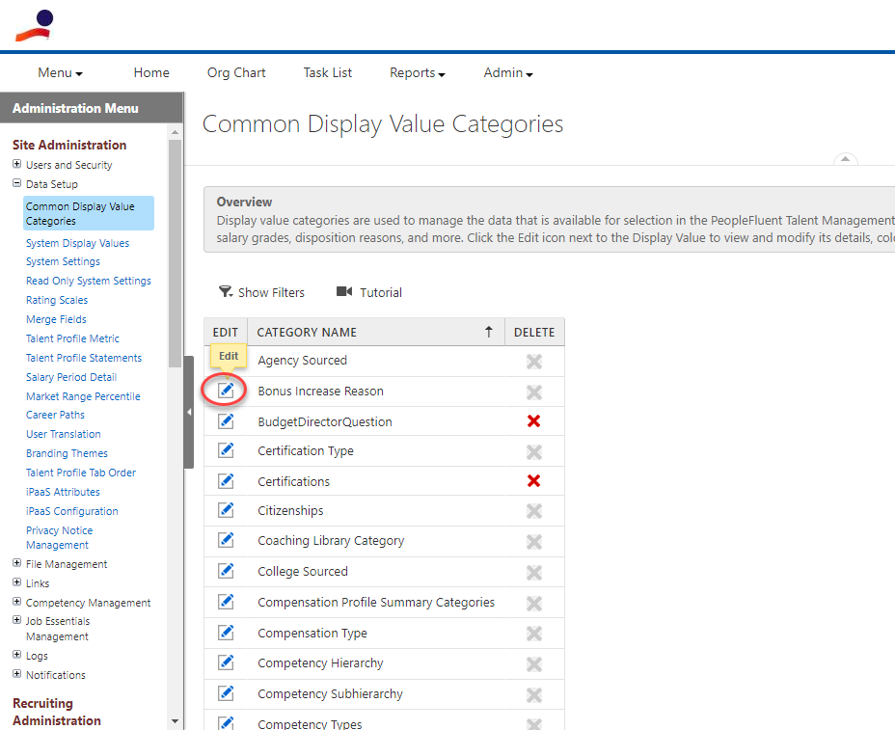Open Salary Period Detail
Image resolution: width=895 pixels, height=730 pixels.
[71, 377]
